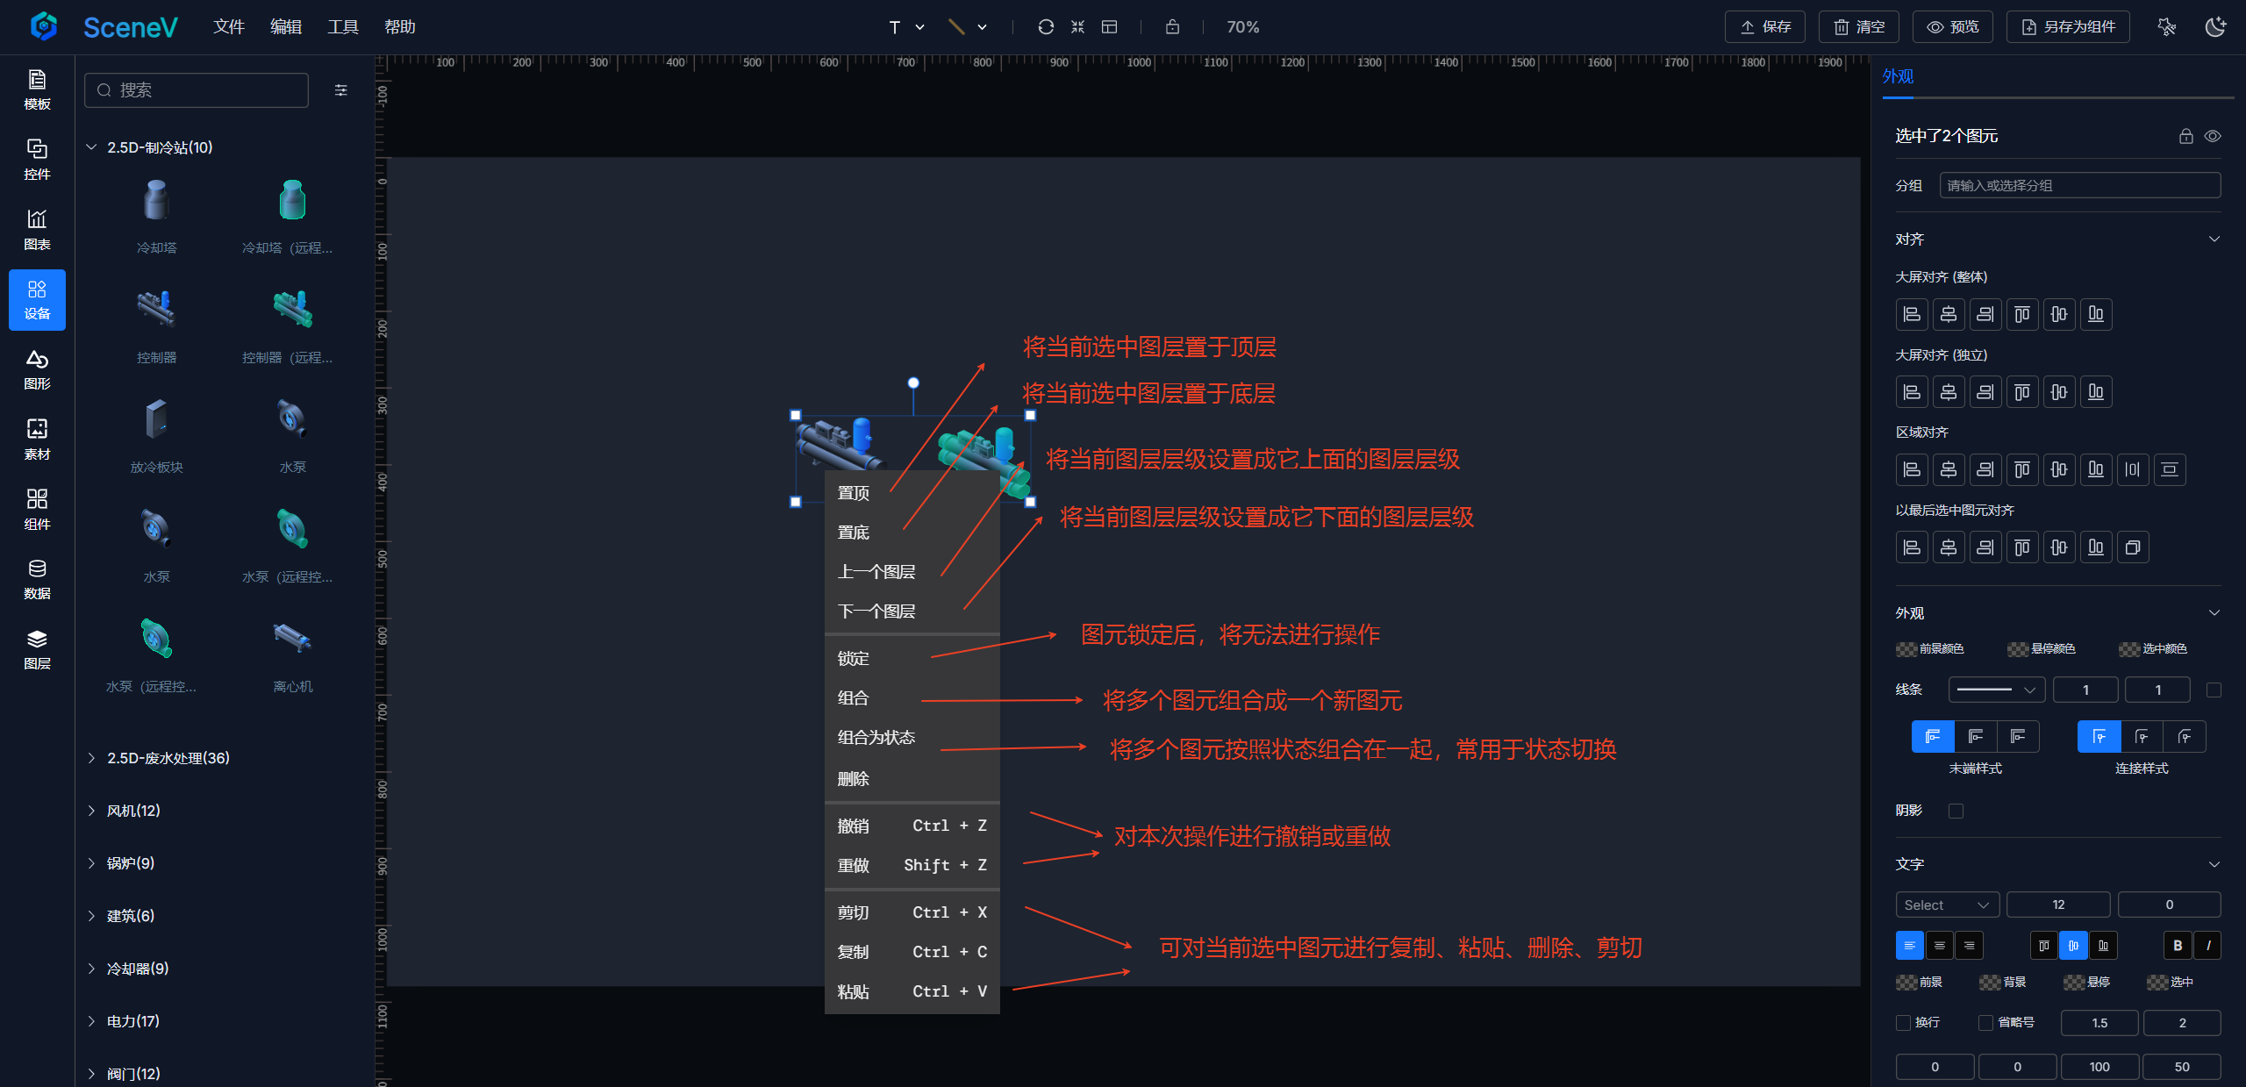Click the 素材 materials sidebar icon
This screenshot has width=2246, height=1087.
click(x=37, y=439)
